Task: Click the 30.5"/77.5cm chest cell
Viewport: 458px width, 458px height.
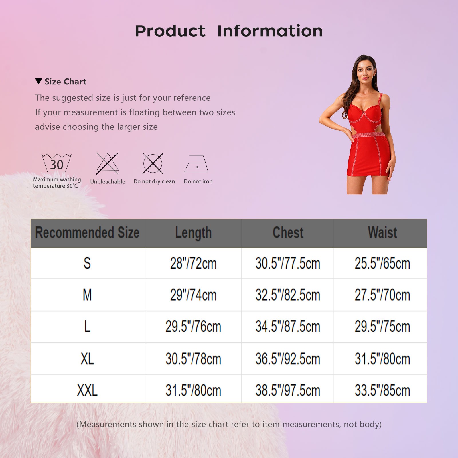Action: pos(288,263)
